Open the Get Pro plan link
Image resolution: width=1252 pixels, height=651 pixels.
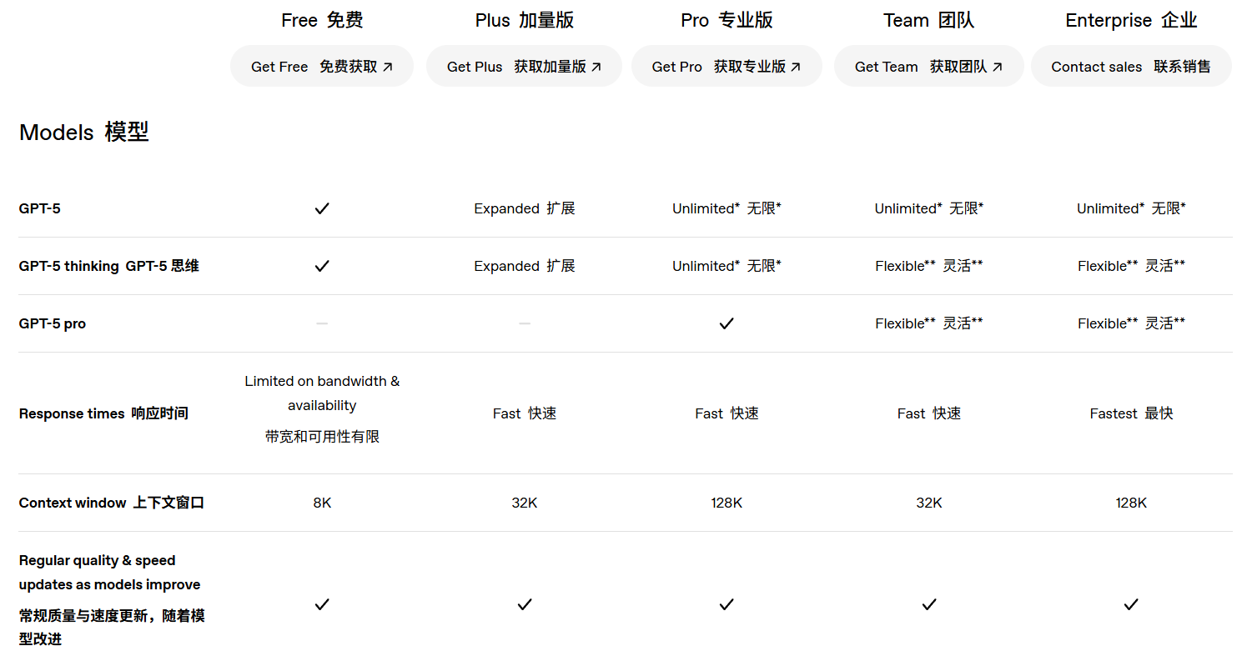pos(727,67)
